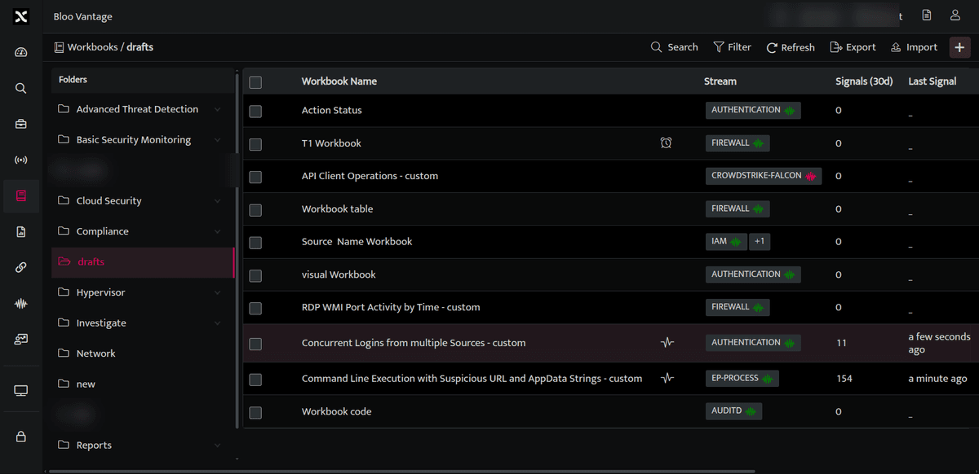Expand the Advanced Threat Detection folder chevron
This screenshot has width=979, height=474.
(217, 109)
